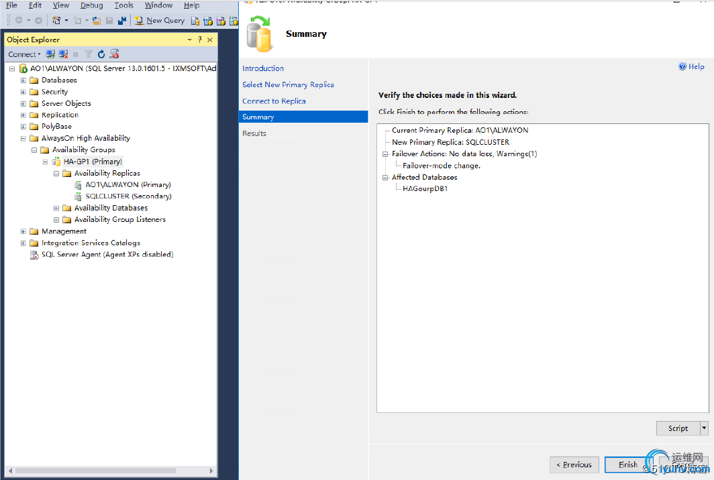Collapse the Availability Groups folder
Viewport: 714px width, 480px height.
(34, 149)
